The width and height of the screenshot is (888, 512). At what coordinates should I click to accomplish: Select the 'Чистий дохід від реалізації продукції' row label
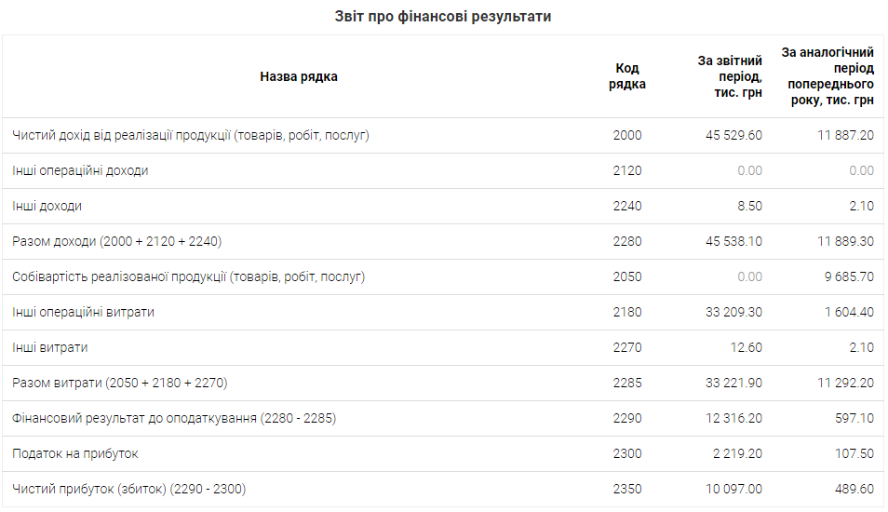pyautogui.click(x=191, y=135)
